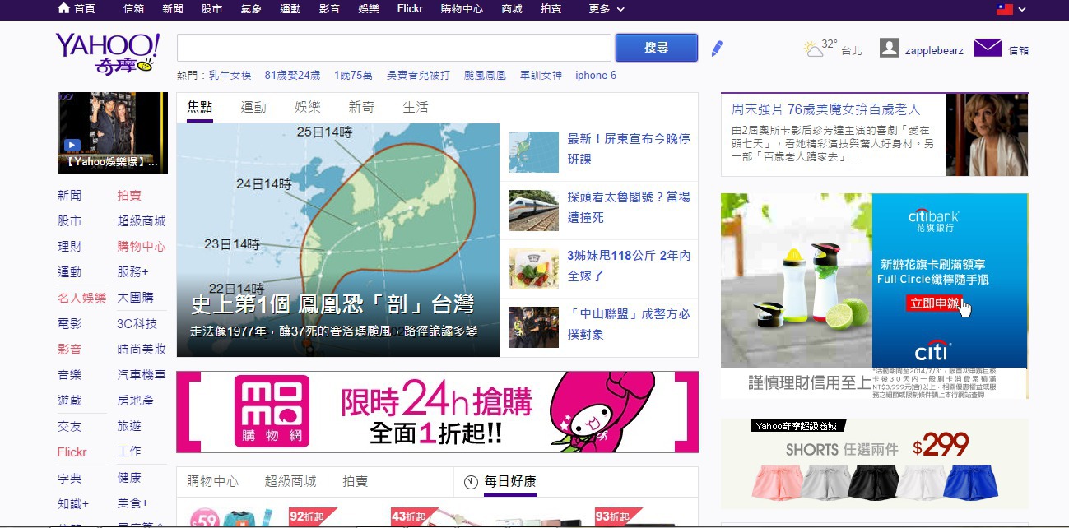Open 汽車機車 in left sidebar
Viewport: 1069px width, 528px height.
coord(142,375)
